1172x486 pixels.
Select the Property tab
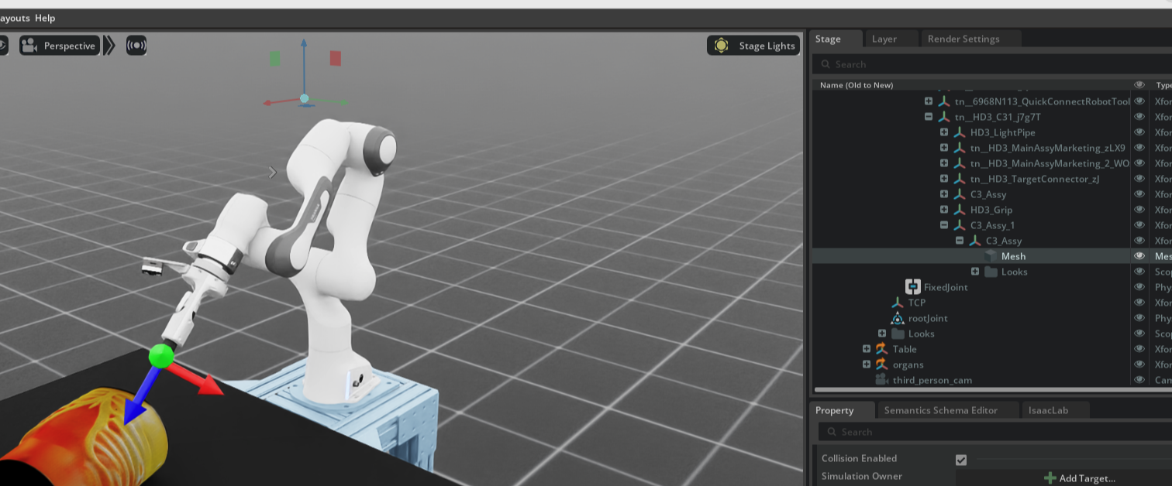(x=835, y=410)
